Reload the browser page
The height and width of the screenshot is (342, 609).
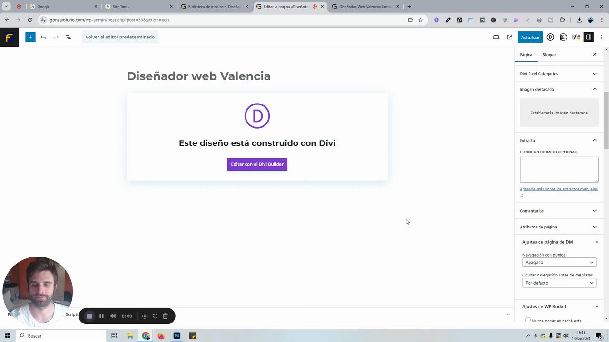(29, 20)
